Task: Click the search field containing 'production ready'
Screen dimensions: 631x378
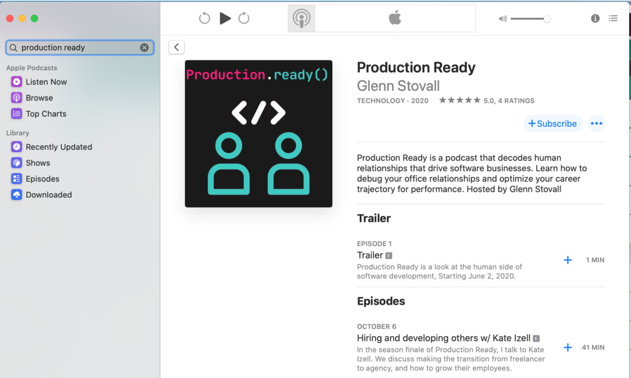Action: pos(79,47)
